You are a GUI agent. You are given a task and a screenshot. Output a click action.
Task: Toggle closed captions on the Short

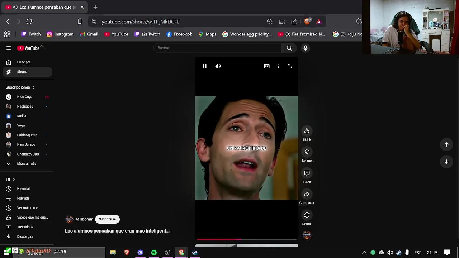pos(267,66)
